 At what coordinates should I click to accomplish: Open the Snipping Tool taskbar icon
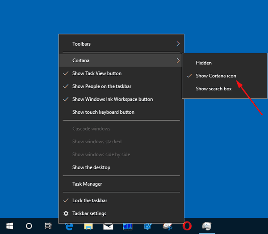(167, 226)
